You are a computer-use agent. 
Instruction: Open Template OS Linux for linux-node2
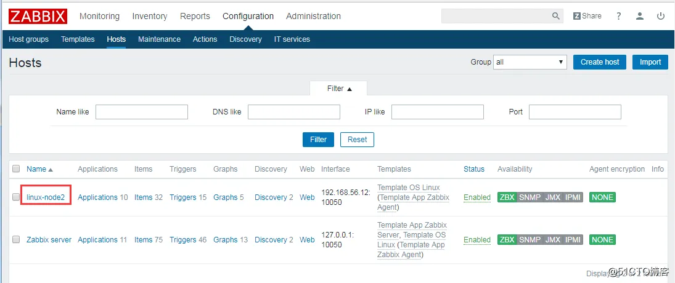click(409, 187)
